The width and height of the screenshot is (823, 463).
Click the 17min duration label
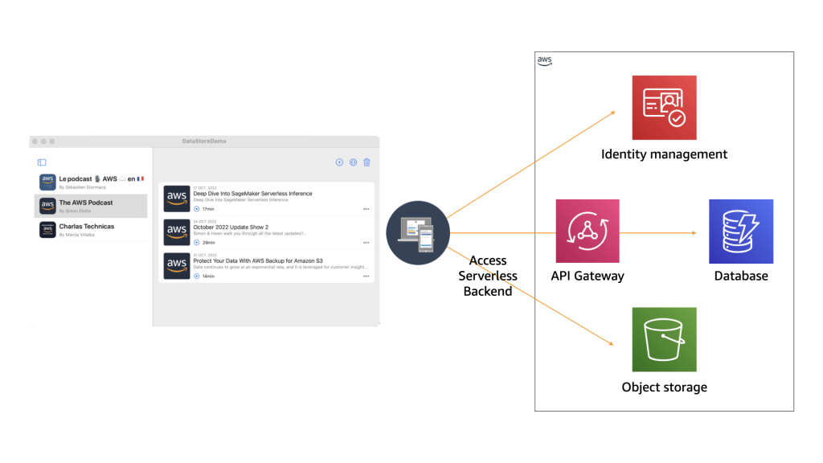[x=208, y=209]
